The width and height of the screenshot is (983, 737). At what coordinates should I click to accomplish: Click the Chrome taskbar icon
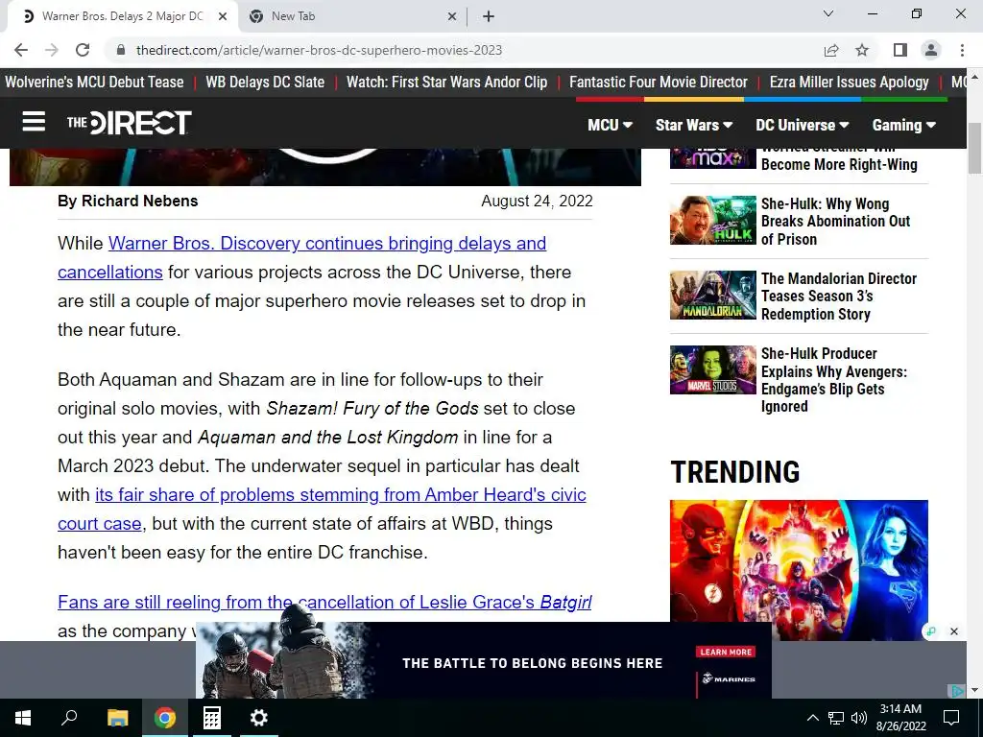(165, 718)
